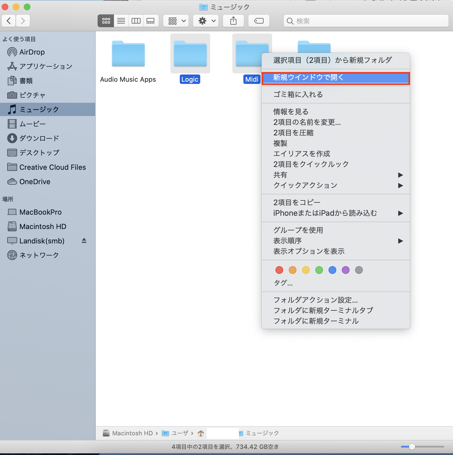Click the icon size slider
This screenshot has width=453, height=455.
pos(422,447)
